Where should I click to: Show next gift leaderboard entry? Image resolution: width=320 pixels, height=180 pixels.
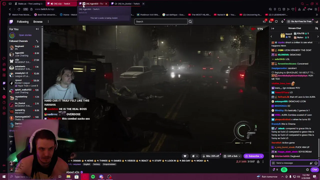(x=318, y=37)
